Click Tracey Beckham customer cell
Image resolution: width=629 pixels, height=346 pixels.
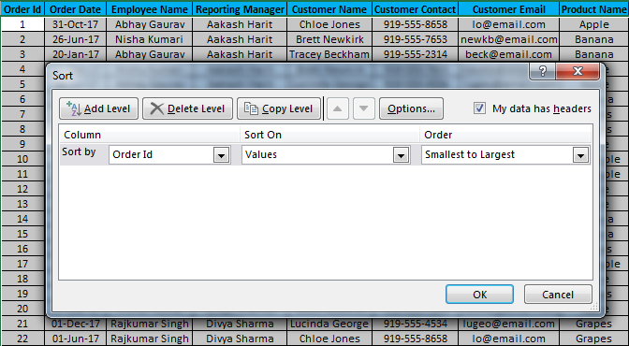click(x=329, y=54)
